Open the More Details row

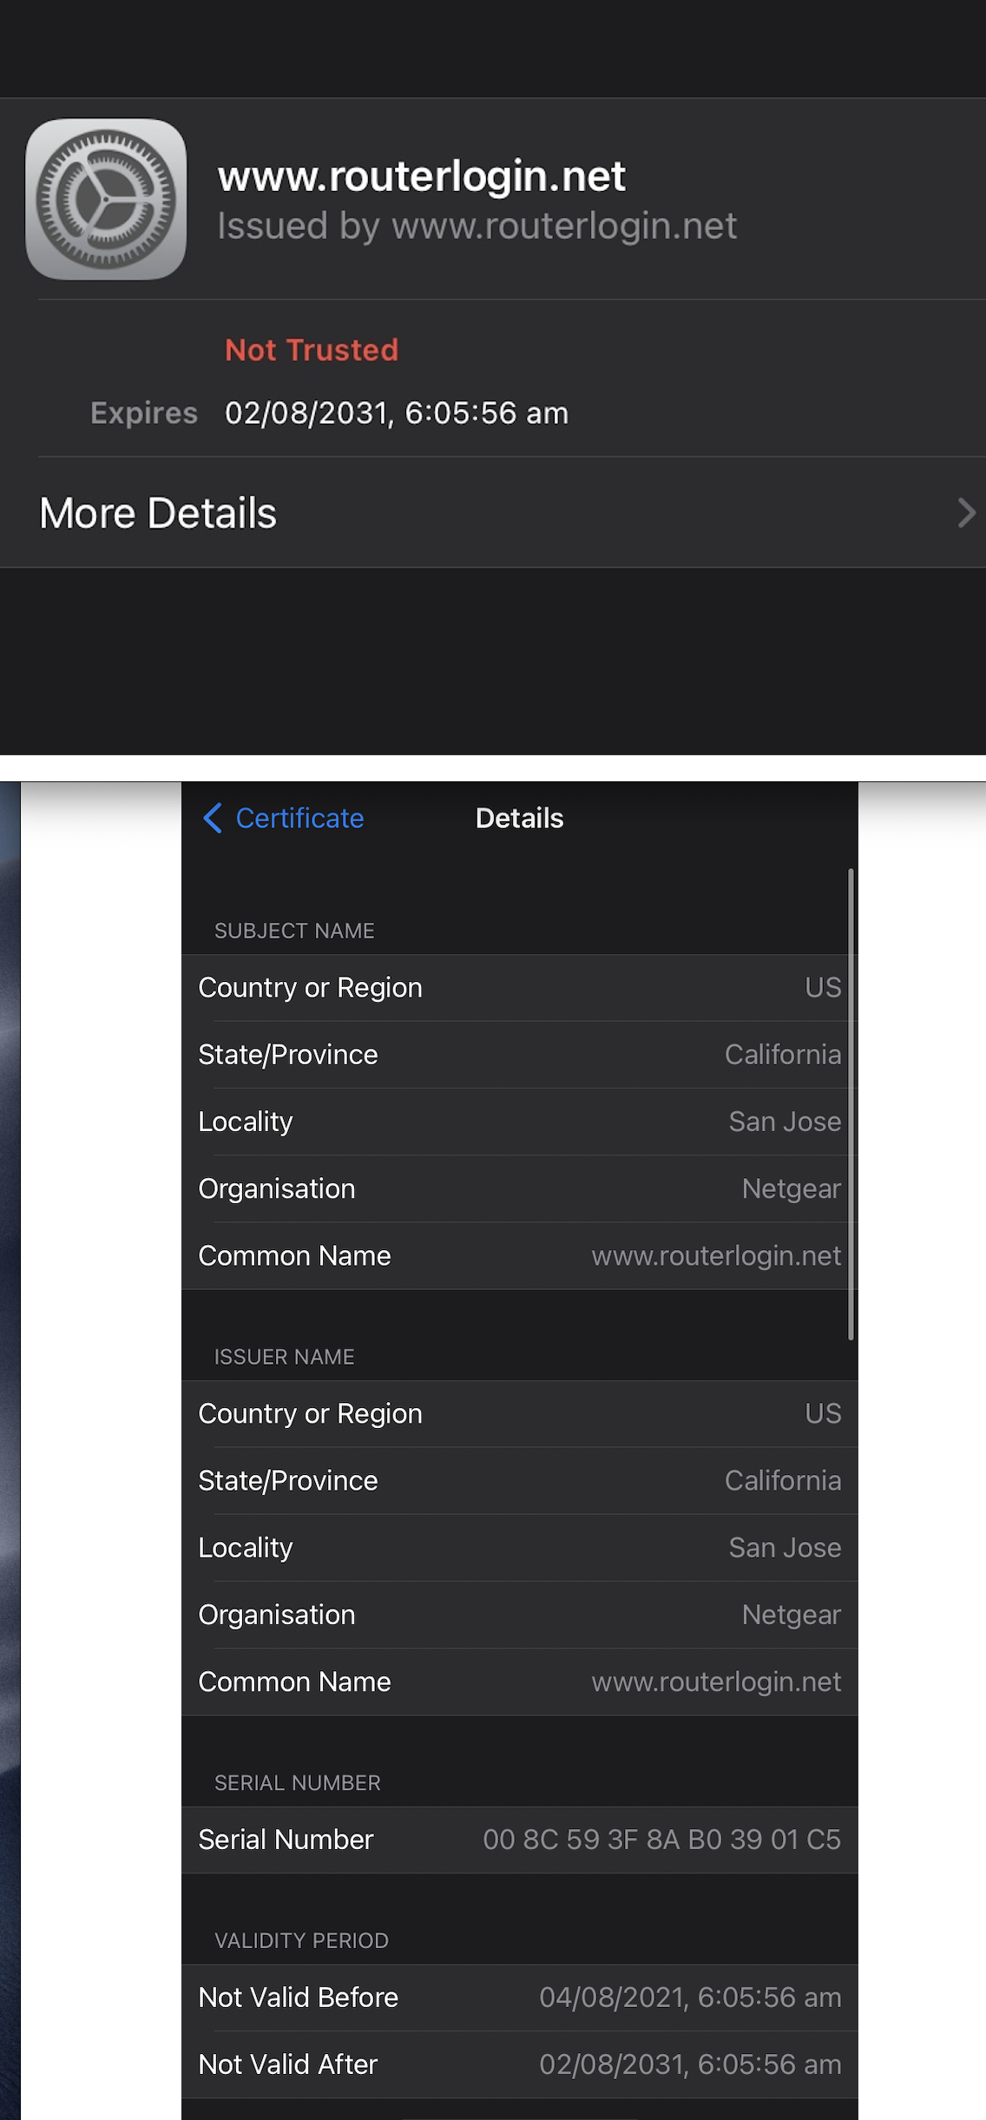click(493, 513)
